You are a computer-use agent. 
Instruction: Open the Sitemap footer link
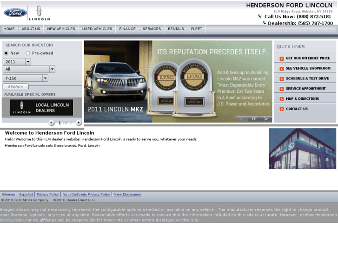8,195
